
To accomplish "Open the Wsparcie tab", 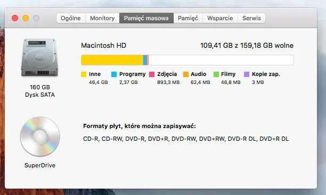I will (x=220, y=18).
